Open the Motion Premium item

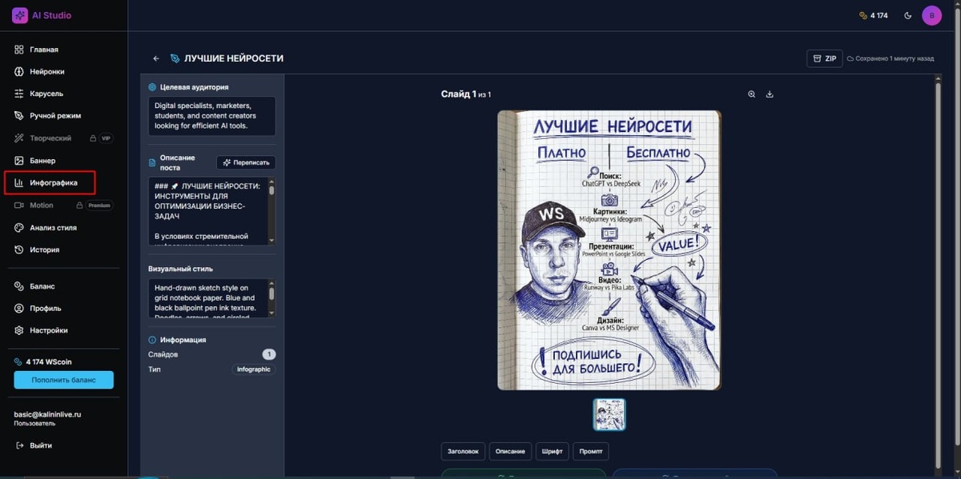pyautogui.click(x=63, y=206)
